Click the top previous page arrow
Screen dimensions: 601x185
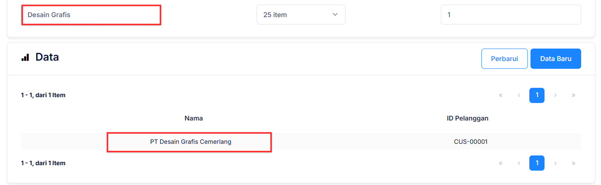click(x=519, y=95)
